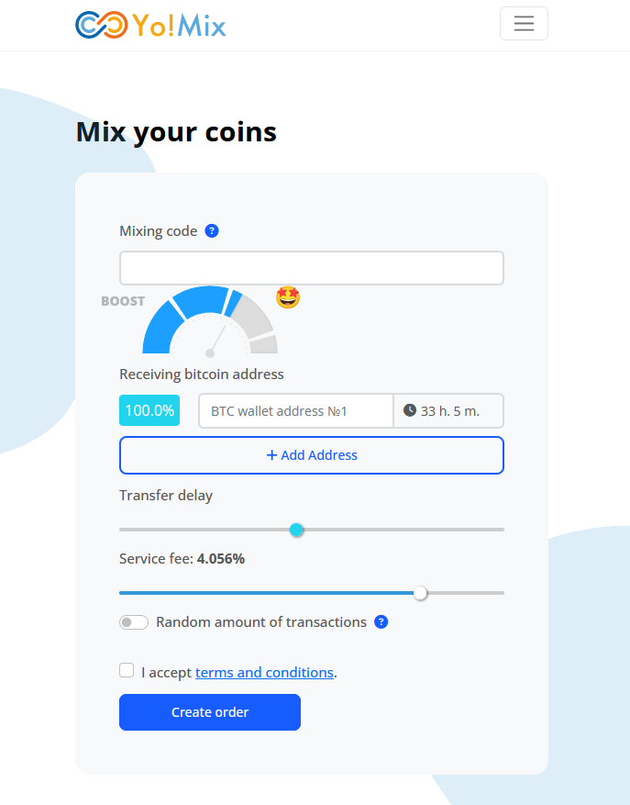This screenshot has height=805, width=630.
Task: Click the Service fee slider handle
Action: pos(421,593)
